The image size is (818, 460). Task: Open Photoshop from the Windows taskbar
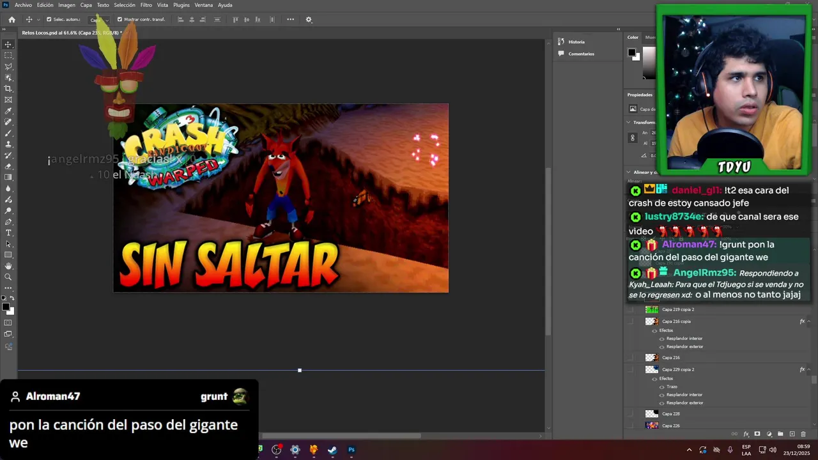(351, 450)
